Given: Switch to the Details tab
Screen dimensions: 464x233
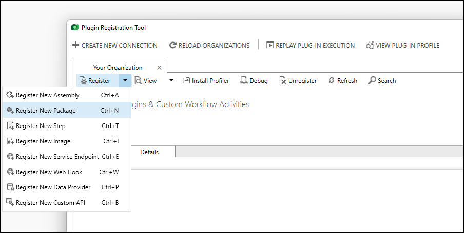Looking at the screenshot, I should [x=149, y=152].
